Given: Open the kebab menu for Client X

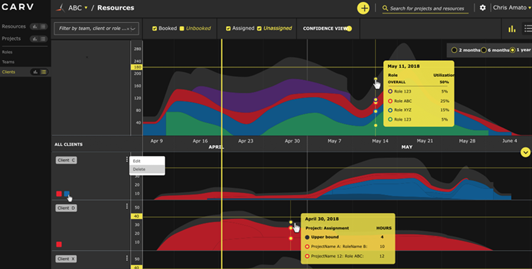Looking at the screenshot, I should [126, 258].
